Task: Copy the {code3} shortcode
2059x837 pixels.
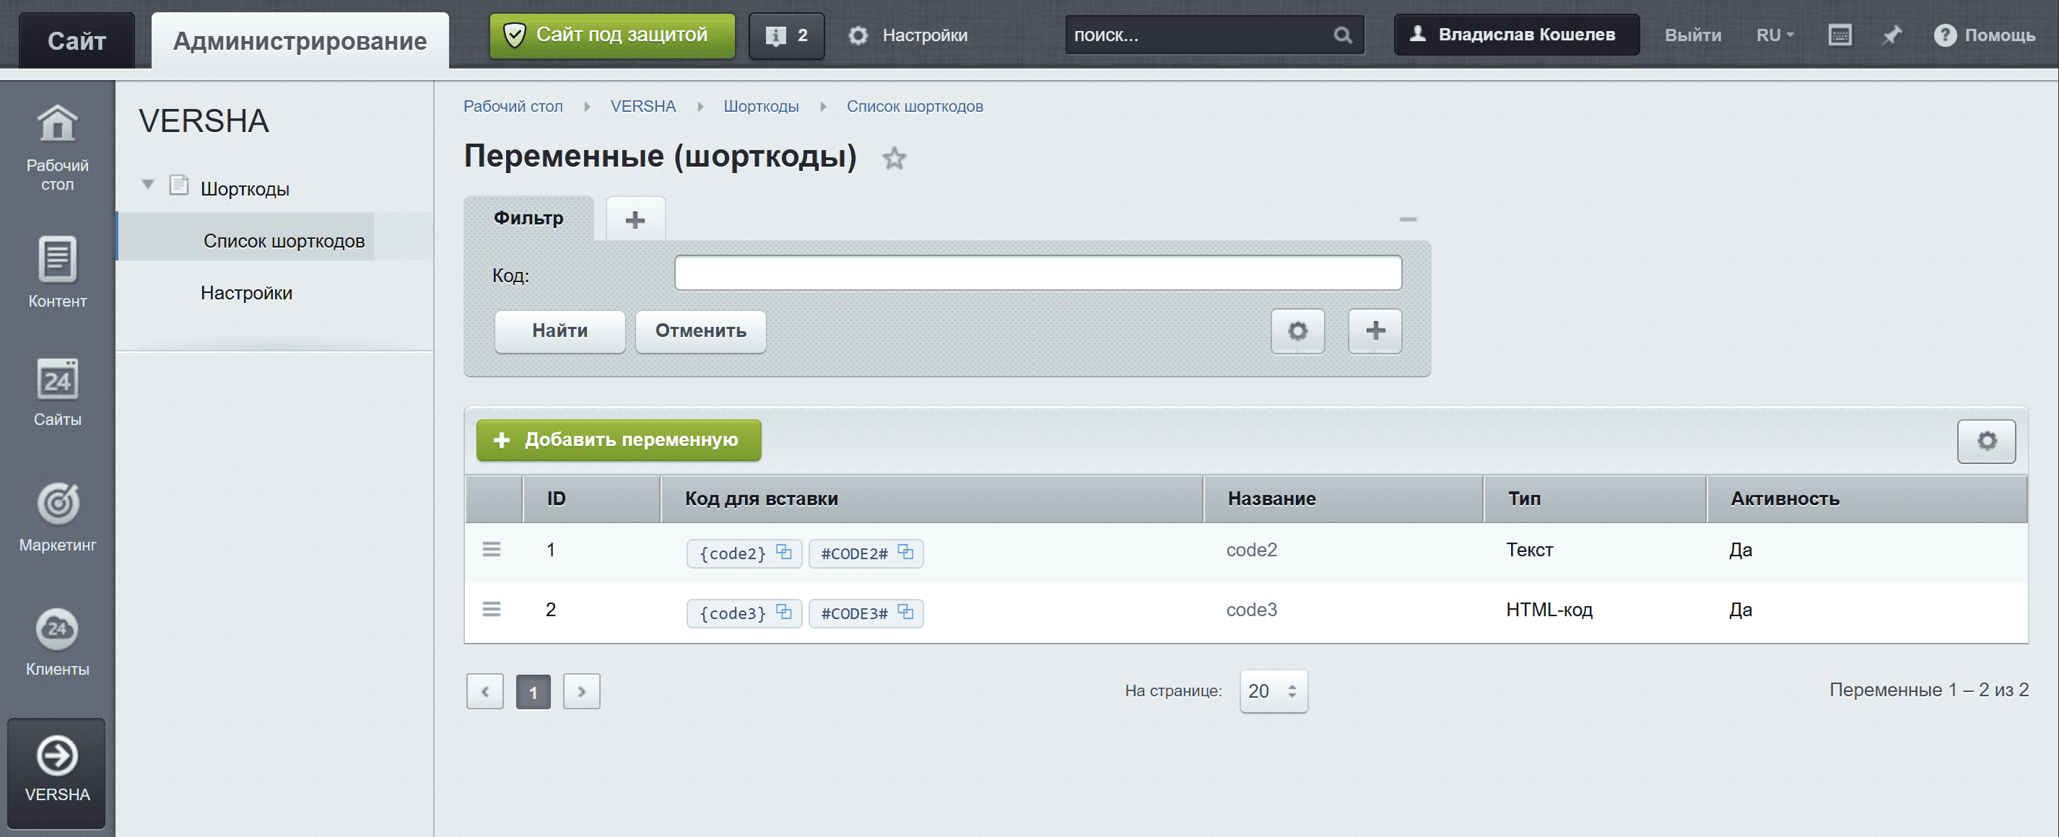Action: pyautogui.click(x=784, y=612)
